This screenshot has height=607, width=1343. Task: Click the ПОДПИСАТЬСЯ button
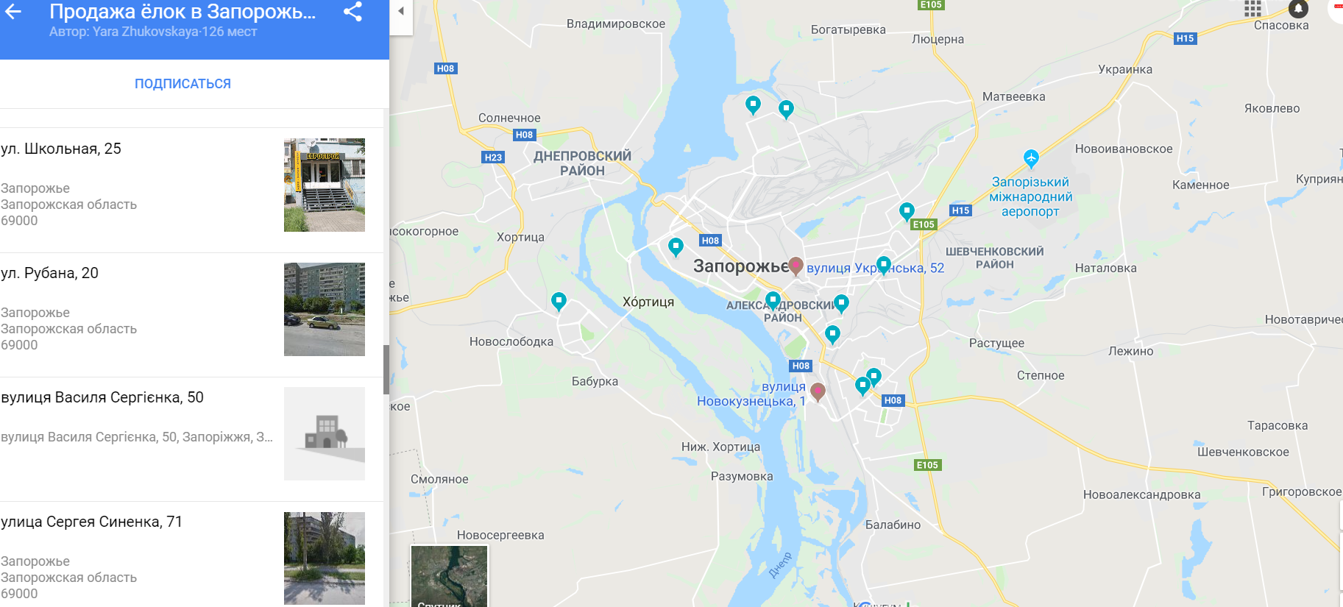coord(183,84)
